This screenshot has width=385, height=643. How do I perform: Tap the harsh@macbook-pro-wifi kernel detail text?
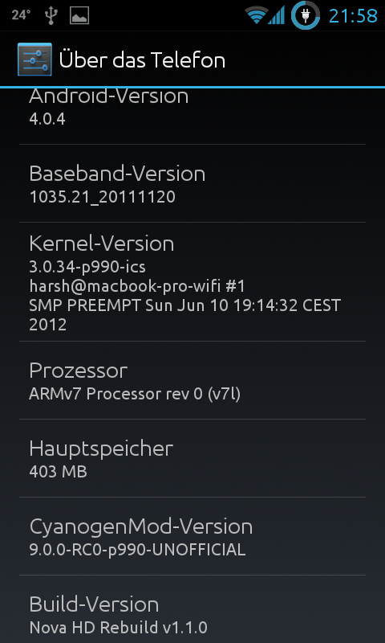point(137,286)
